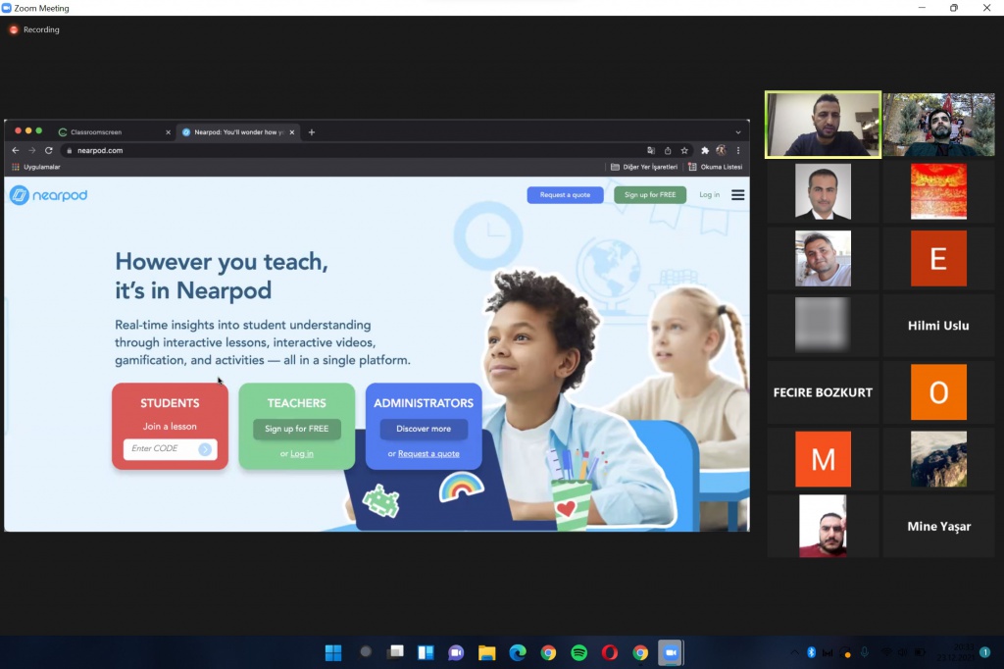This screenshot has height=669, width=1004.
Task: Select the Mine Yaşar participant tile
Action: pos(938,526)
